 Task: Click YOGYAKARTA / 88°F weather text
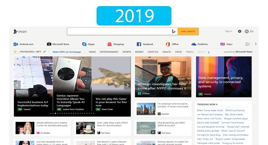point(30,52)
